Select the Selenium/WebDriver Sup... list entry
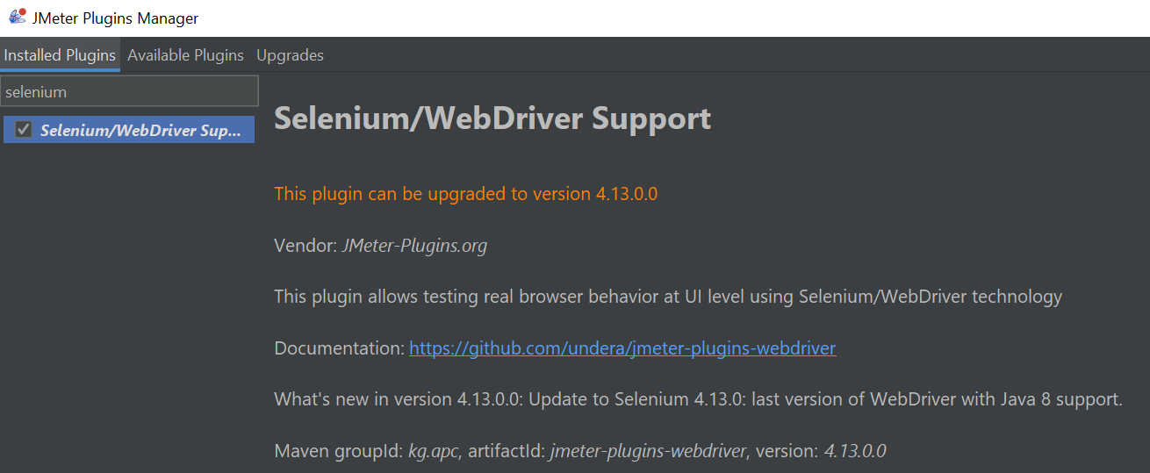The image size is (1150, 473). [140, 131]
